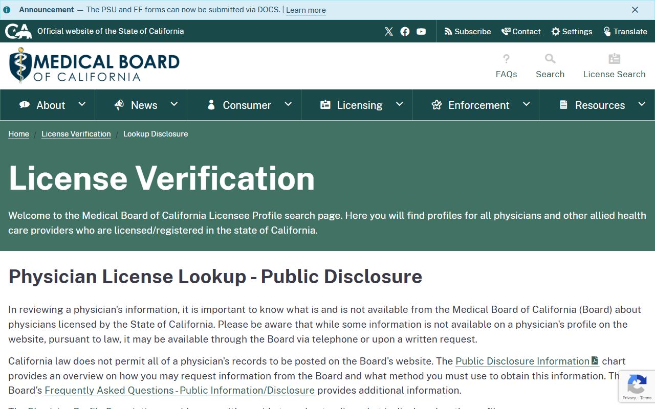Open Settings with the gear icon

tap(572, 32)
